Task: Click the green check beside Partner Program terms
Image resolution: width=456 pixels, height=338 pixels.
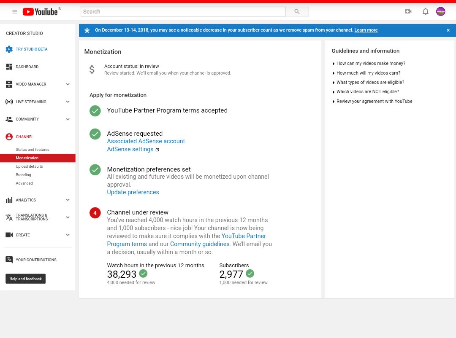Action: [x=95, y=111]
